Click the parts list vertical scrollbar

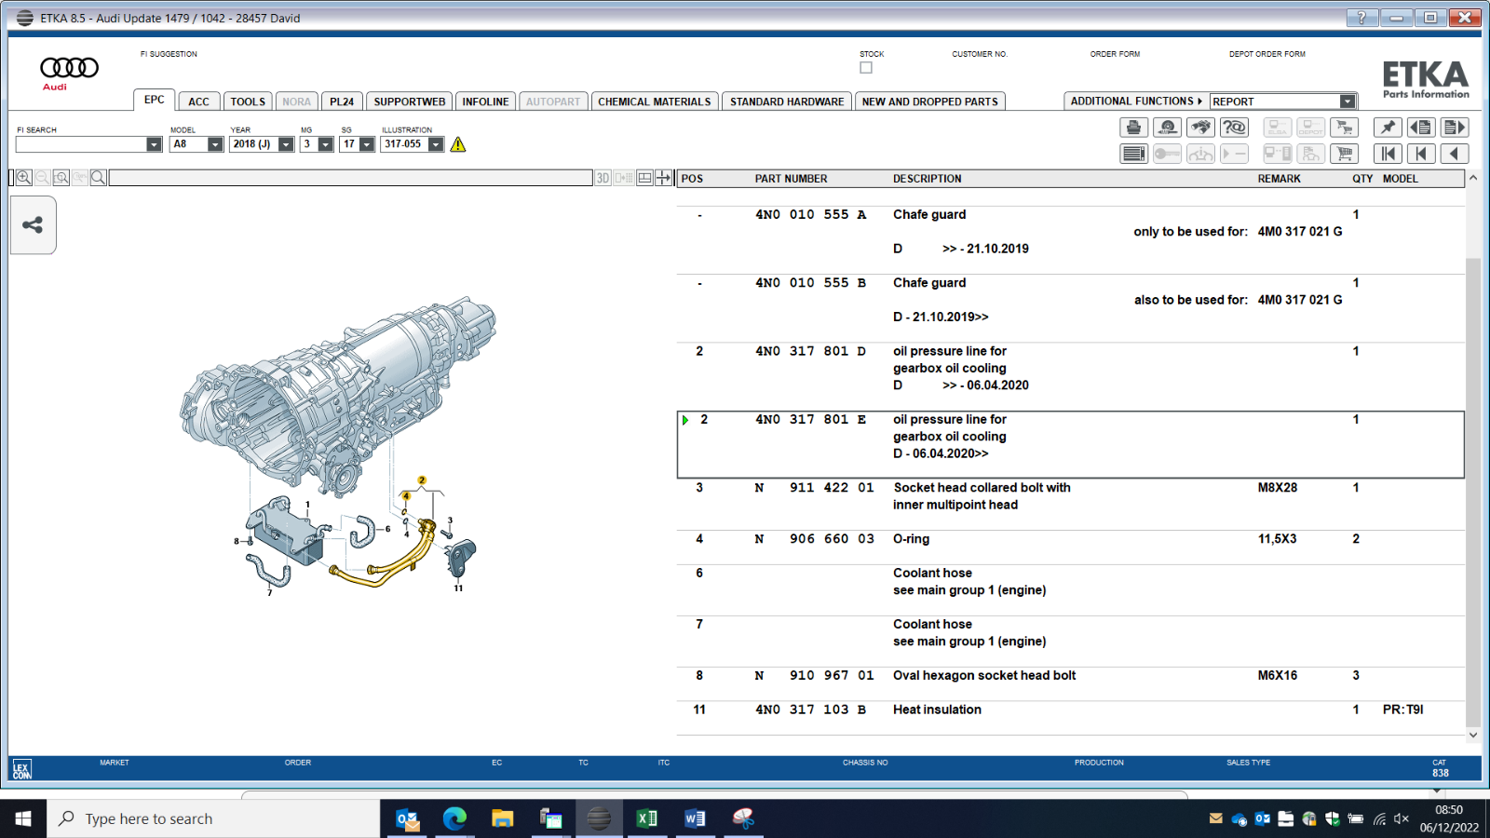coord(1472,456)
